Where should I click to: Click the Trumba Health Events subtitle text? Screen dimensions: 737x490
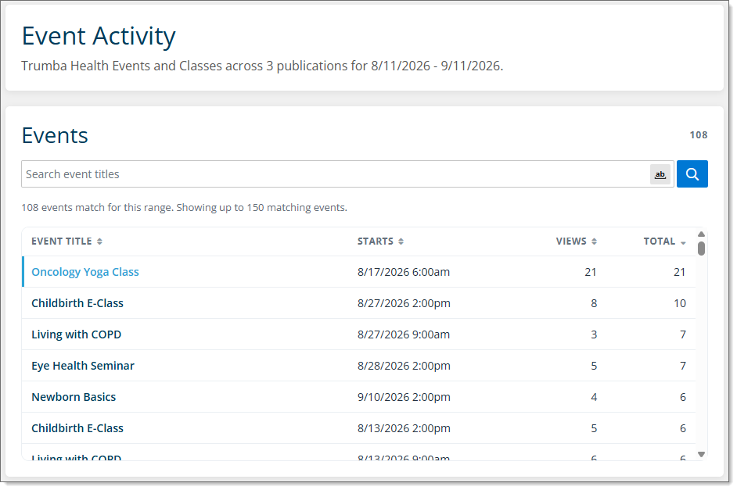click(262, 66)
